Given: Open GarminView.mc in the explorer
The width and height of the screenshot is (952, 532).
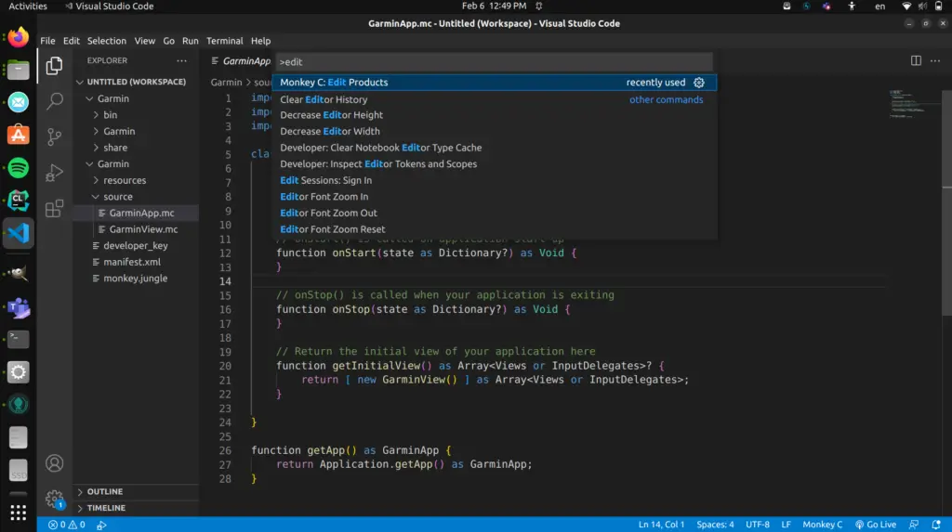Looking at the screenshot, I should point(136,229).
